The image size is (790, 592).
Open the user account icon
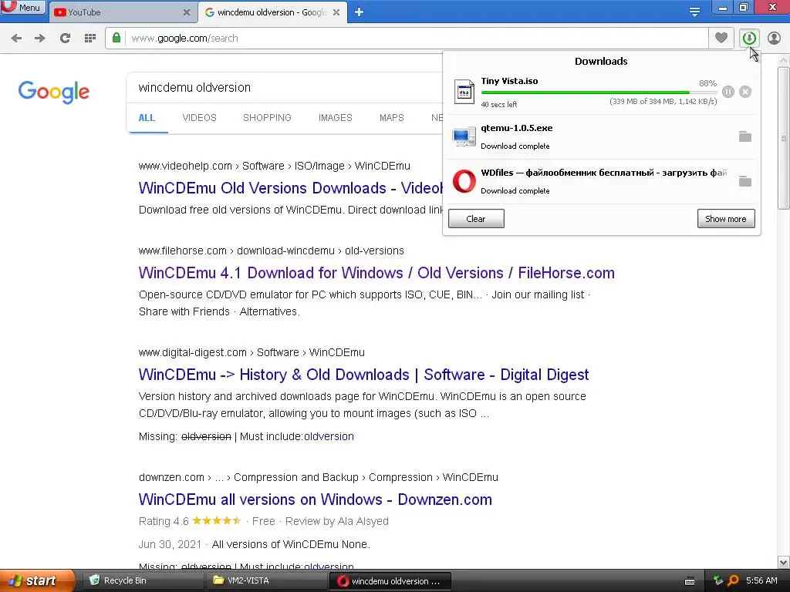click(x=774, y=38)
